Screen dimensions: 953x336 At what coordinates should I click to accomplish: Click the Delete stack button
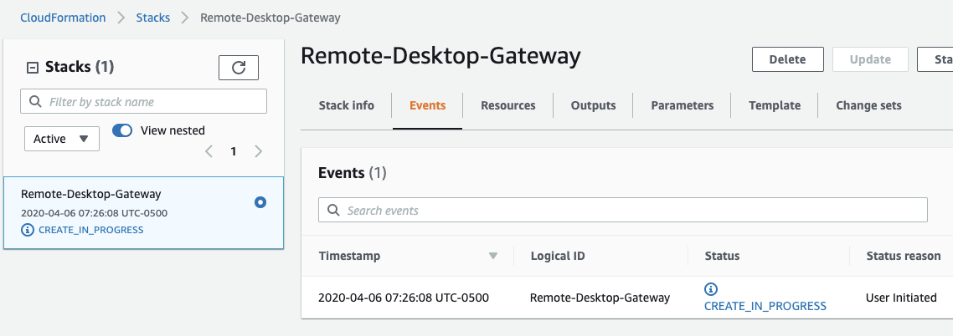point(788,59)
